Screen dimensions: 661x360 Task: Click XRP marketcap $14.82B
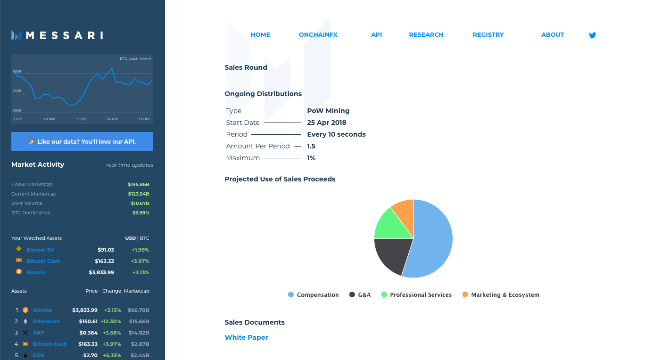click(140, 333)
